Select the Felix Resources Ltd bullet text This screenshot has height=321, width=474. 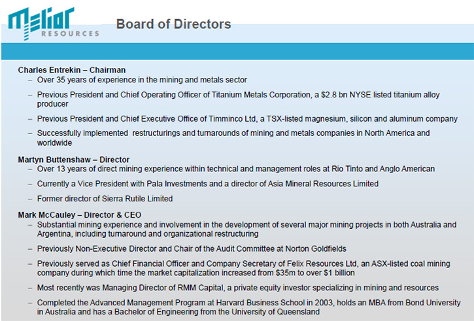244,268
